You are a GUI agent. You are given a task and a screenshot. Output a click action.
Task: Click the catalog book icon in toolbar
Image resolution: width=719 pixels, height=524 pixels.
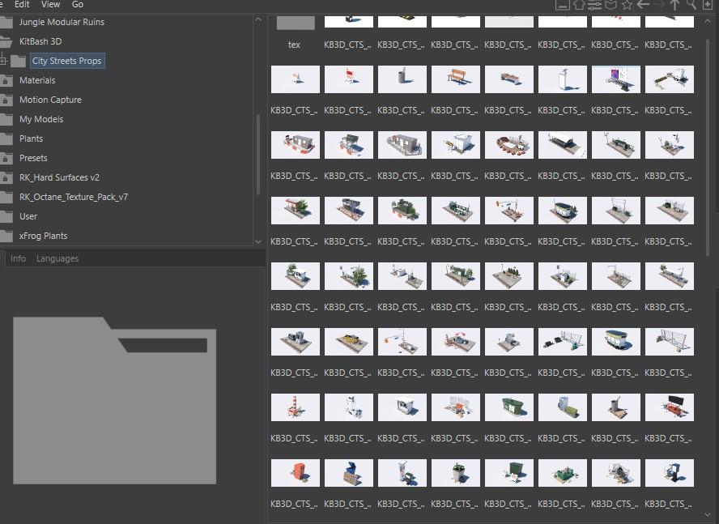click(611, 5)
